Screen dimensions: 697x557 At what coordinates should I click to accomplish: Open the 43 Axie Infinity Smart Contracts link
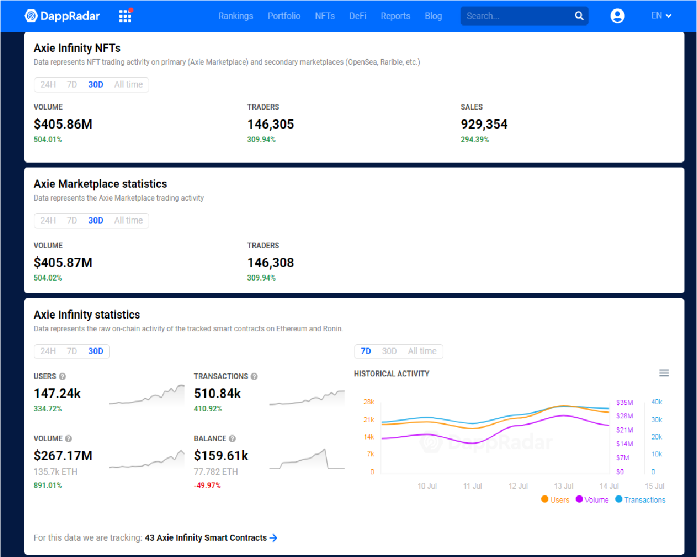[x=206, y=537]
